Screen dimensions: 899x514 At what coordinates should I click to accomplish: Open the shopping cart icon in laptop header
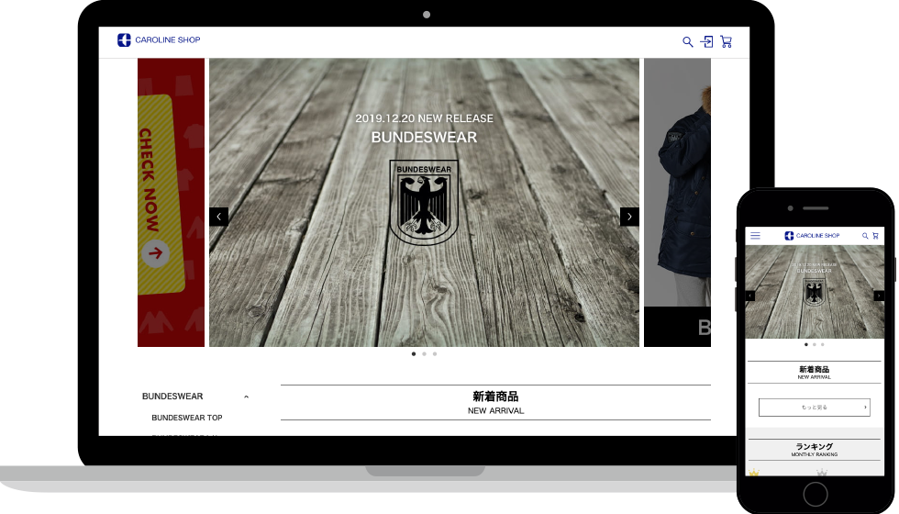click(x=726, y=41)
